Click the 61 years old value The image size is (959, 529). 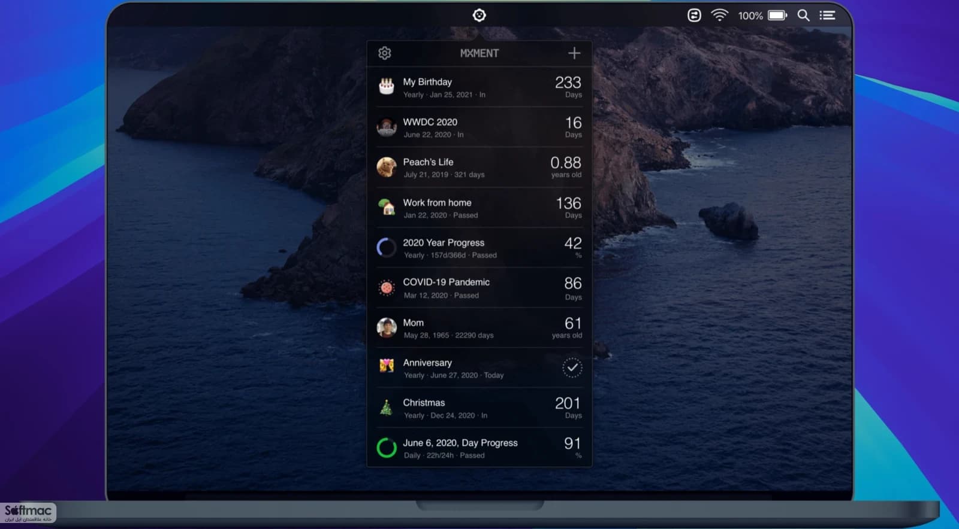pos(573,324)
